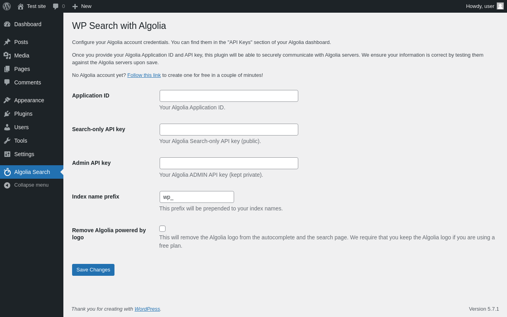Viewport: 507px width, 317px height.
Task: Open the Appearance brush icon
Action: tap(7, 100)
